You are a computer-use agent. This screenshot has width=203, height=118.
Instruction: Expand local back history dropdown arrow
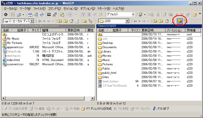44,21
